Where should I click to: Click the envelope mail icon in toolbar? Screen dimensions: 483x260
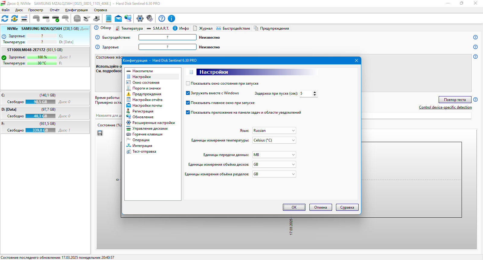(118, 18)
